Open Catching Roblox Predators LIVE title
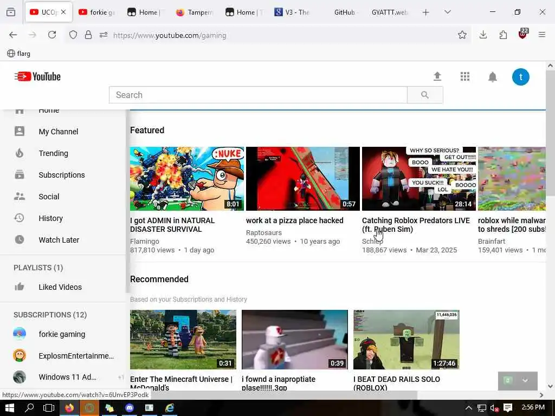This screenshot has width=555, height=416. click(416, 225)
